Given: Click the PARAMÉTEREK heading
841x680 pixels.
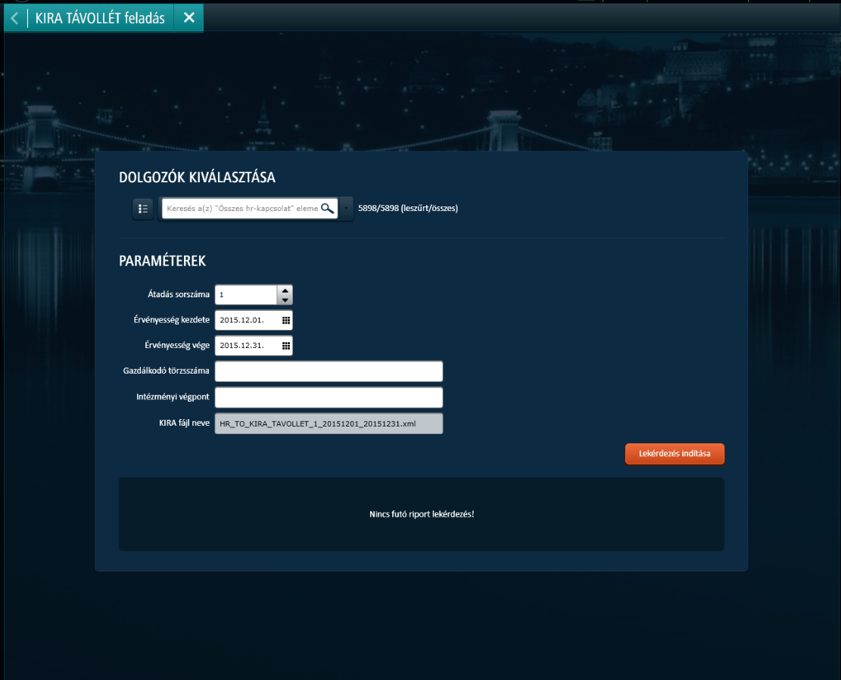Looking at the screenshot, I should pos(162,261).
